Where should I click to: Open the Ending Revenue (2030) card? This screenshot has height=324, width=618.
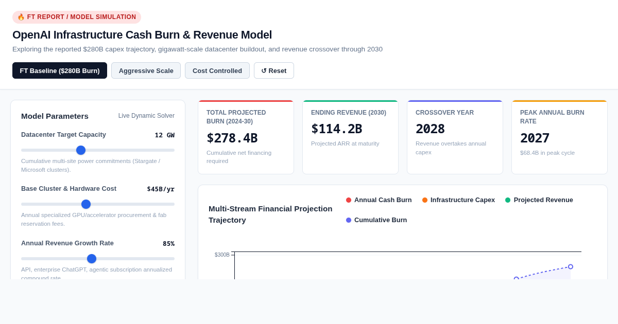[x=351, y=137]
